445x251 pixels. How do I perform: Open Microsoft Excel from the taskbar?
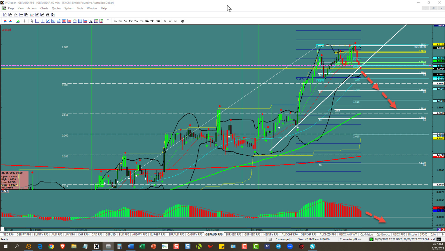[x=142, y=246]
